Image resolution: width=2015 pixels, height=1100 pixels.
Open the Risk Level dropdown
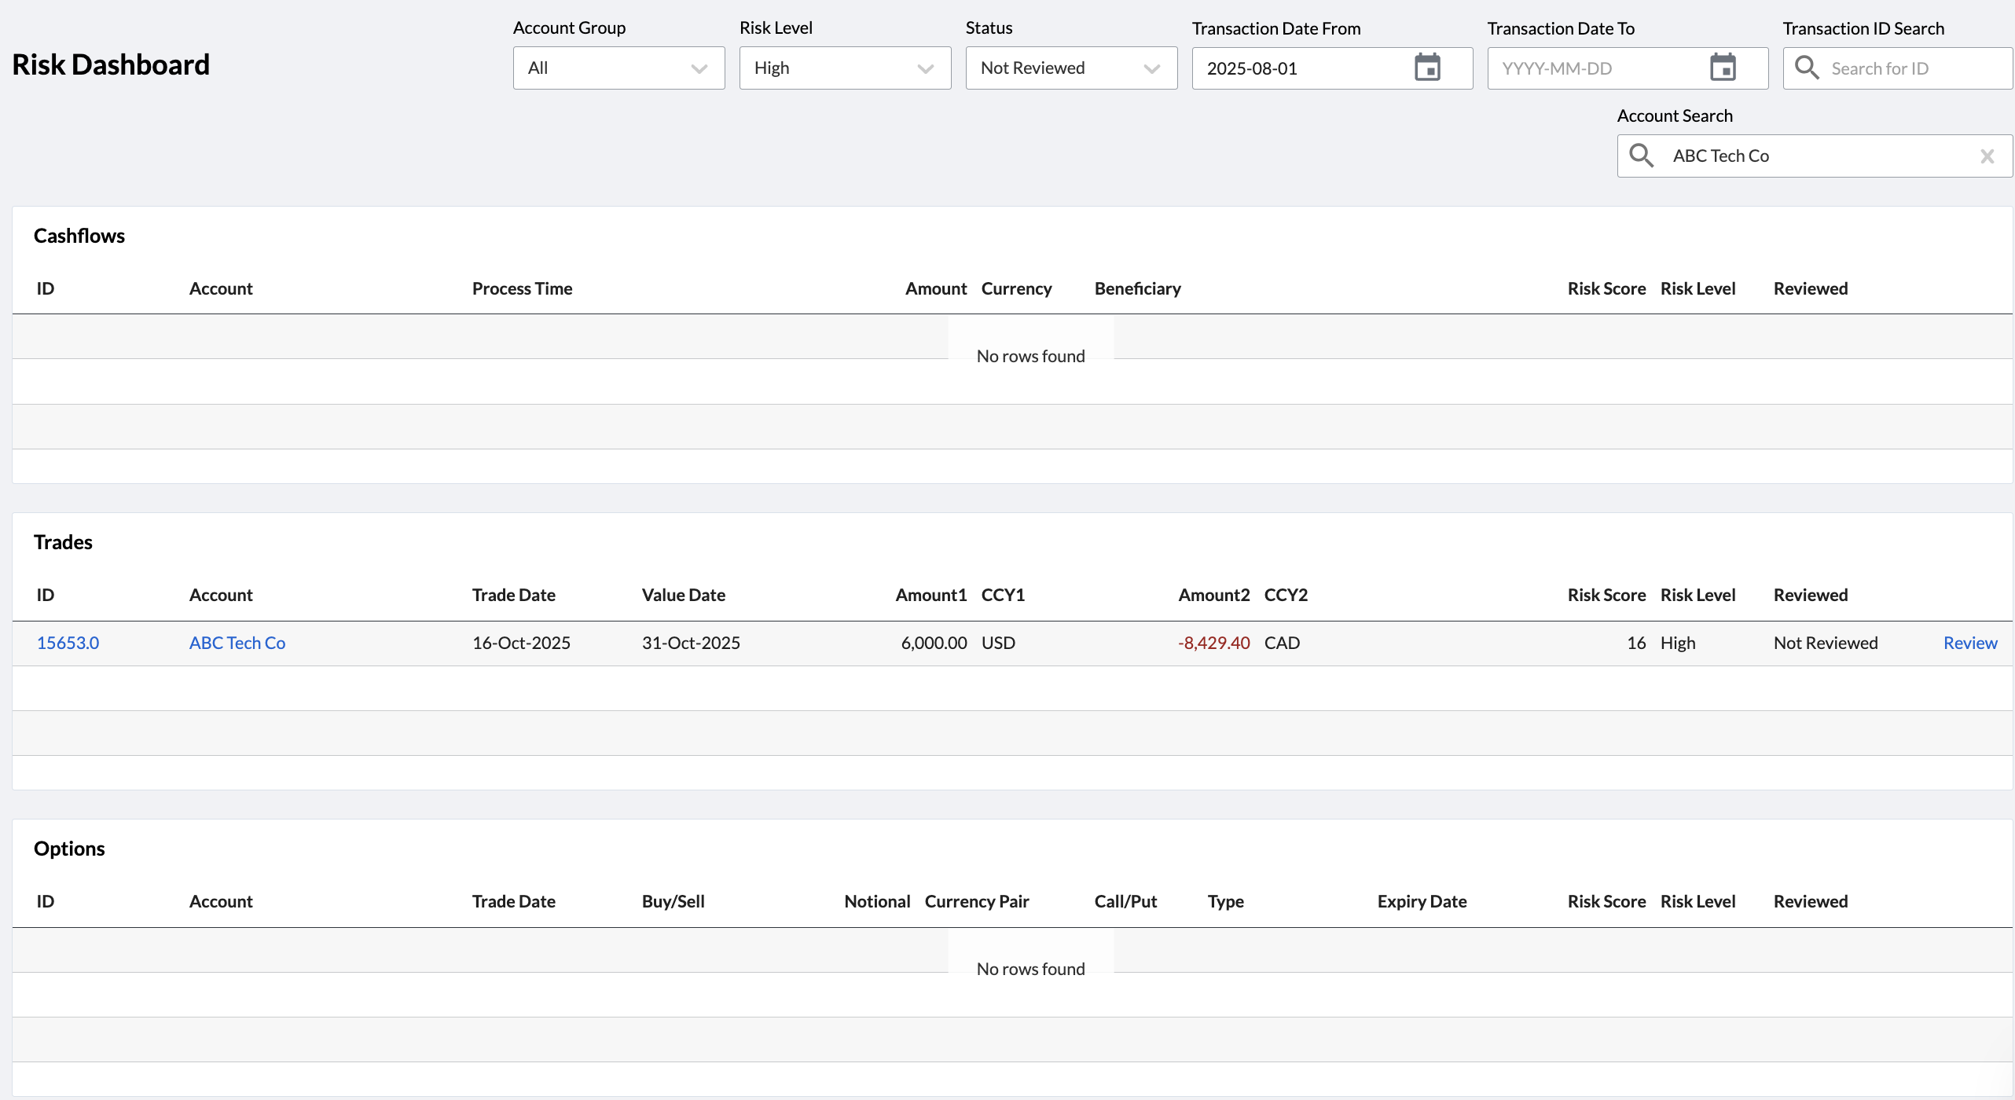click(x=845, y=68)
